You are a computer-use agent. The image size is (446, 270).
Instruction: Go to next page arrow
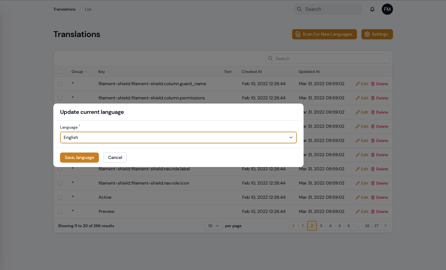pos(386,226)
